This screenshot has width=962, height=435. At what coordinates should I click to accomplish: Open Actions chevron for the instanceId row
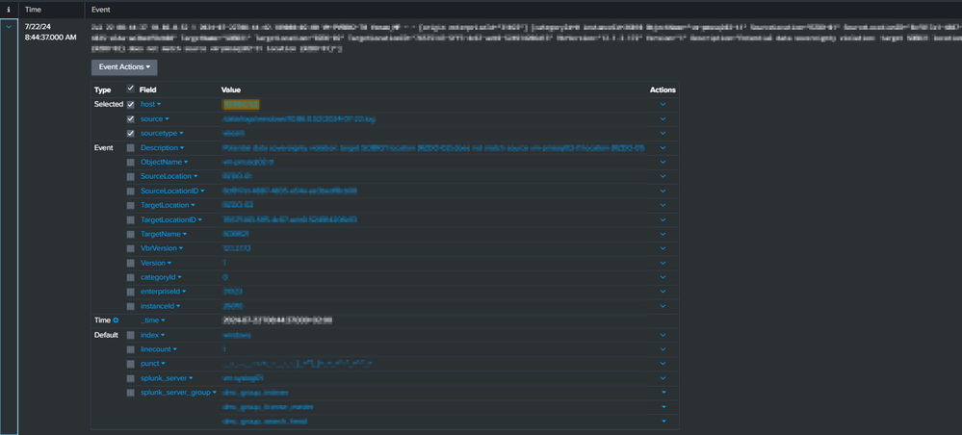click(x=663, y=305)
